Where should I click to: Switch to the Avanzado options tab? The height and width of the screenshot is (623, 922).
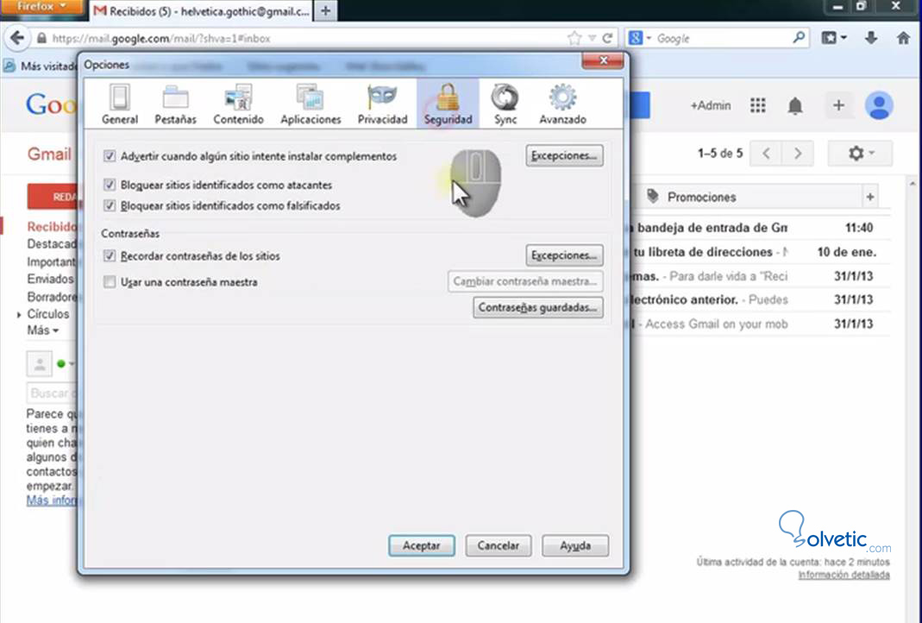click(562, 104)
